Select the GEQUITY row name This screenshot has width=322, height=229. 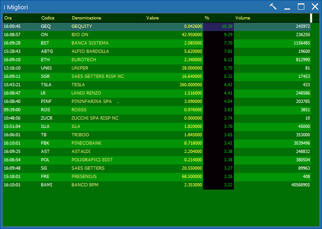pyautogui.click(x=82, y=26)
